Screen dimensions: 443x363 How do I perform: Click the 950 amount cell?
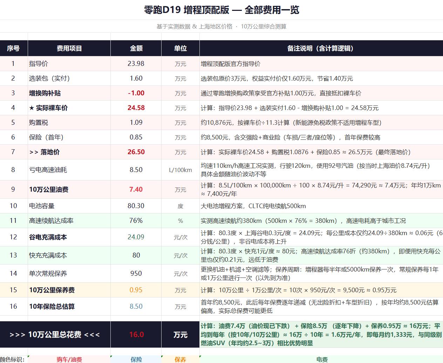[x=136, y=274]
